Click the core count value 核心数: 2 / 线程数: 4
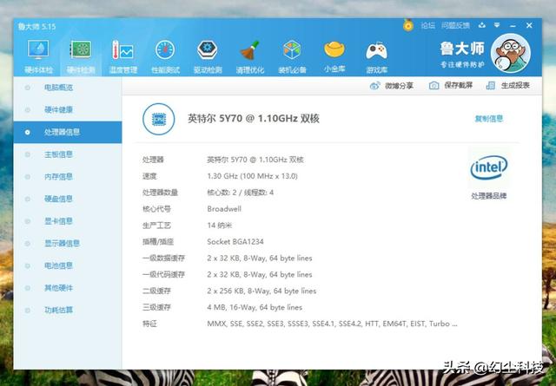Screen dimensions: 556x386 coord(240,193)
